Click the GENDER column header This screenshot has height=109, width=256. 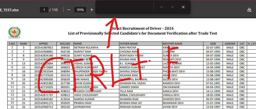click(230, 44)
